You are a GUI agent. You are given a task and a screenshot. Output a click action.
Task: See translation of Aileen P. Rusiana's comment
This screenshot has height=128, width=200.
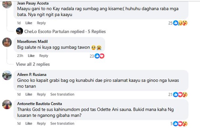point(62,94)
